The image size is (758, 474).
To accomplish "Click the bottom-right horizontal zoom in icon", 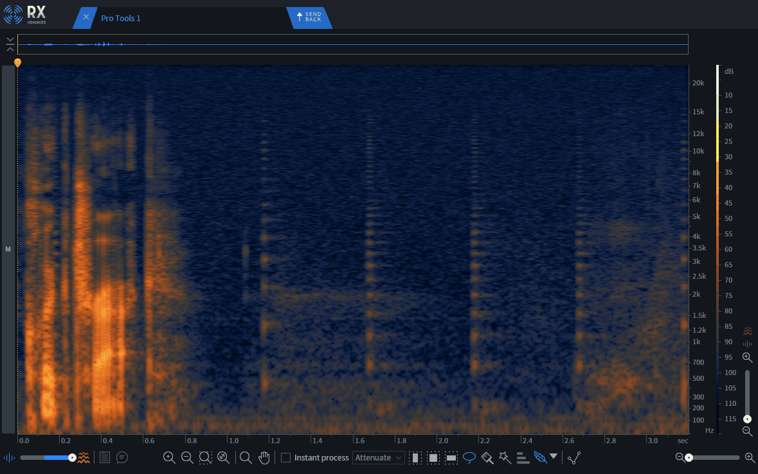I will click(x=750, y=457).
